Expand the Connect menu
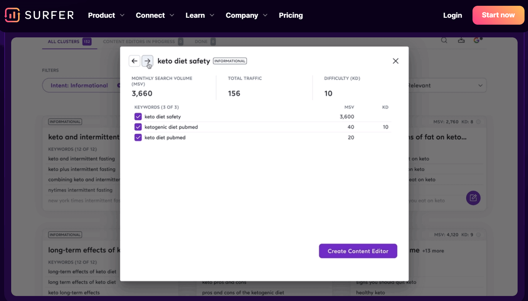528x301 pixels. (155, 15)
